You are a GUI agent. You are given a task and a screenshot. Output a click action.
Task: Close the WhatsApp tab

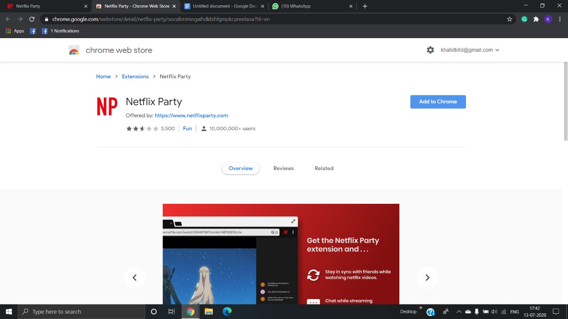[351, 6]
